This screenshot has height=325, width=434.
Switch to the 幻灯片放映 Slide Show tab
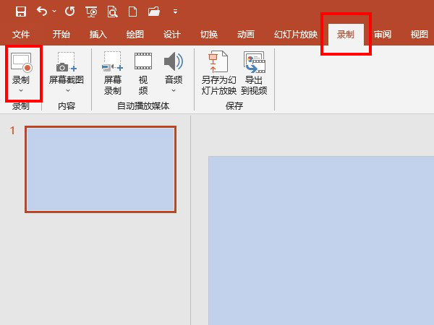tap(296, 35)
